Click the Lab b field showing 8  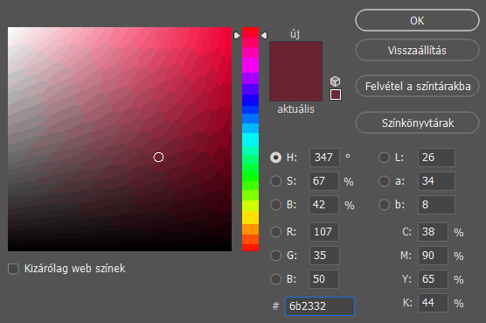(x=436, y=205)
